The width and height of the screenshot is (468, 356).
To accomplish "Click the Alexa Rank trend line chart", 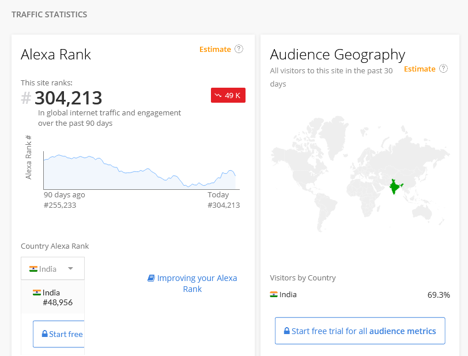I will [x=141, y=170].
